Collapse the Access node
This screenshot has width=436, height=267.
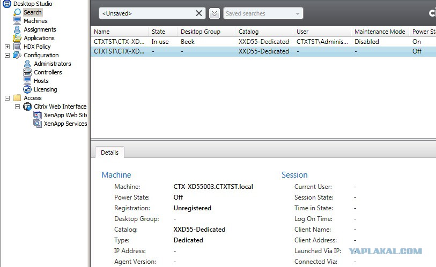[7, 98]
